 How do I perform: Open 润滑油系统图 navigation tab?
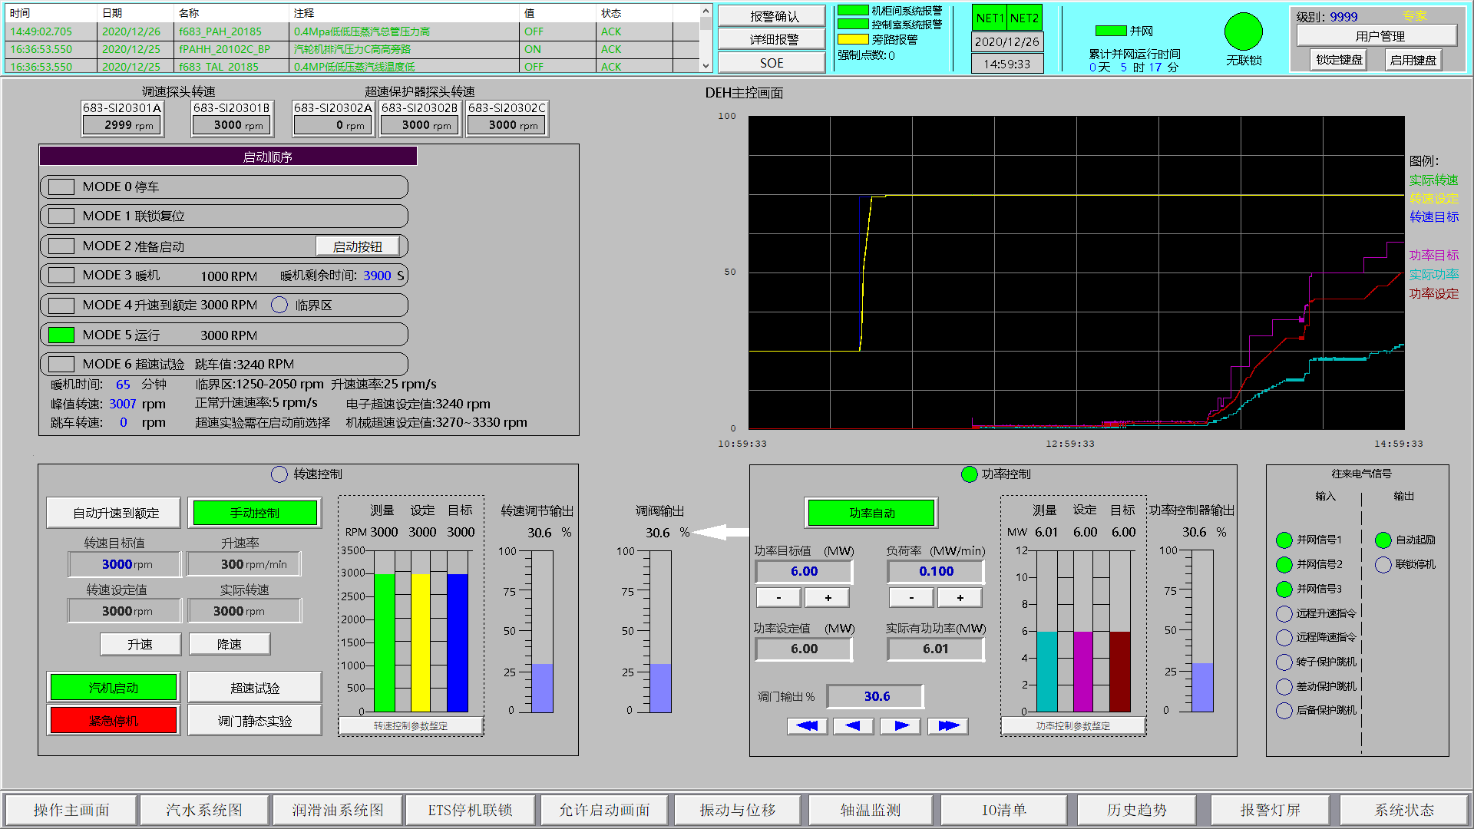[338, 810]
